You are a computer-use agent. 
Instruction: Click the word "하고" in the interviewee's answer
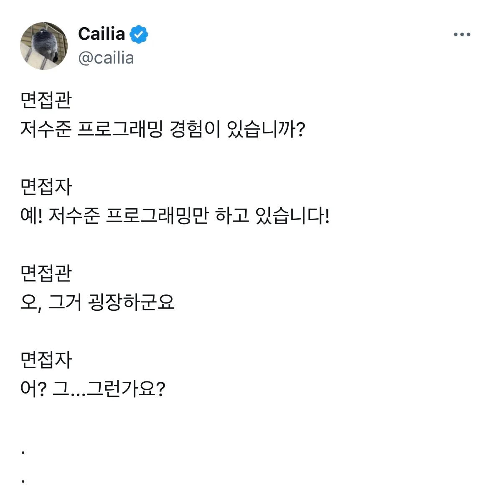(231, 216)
